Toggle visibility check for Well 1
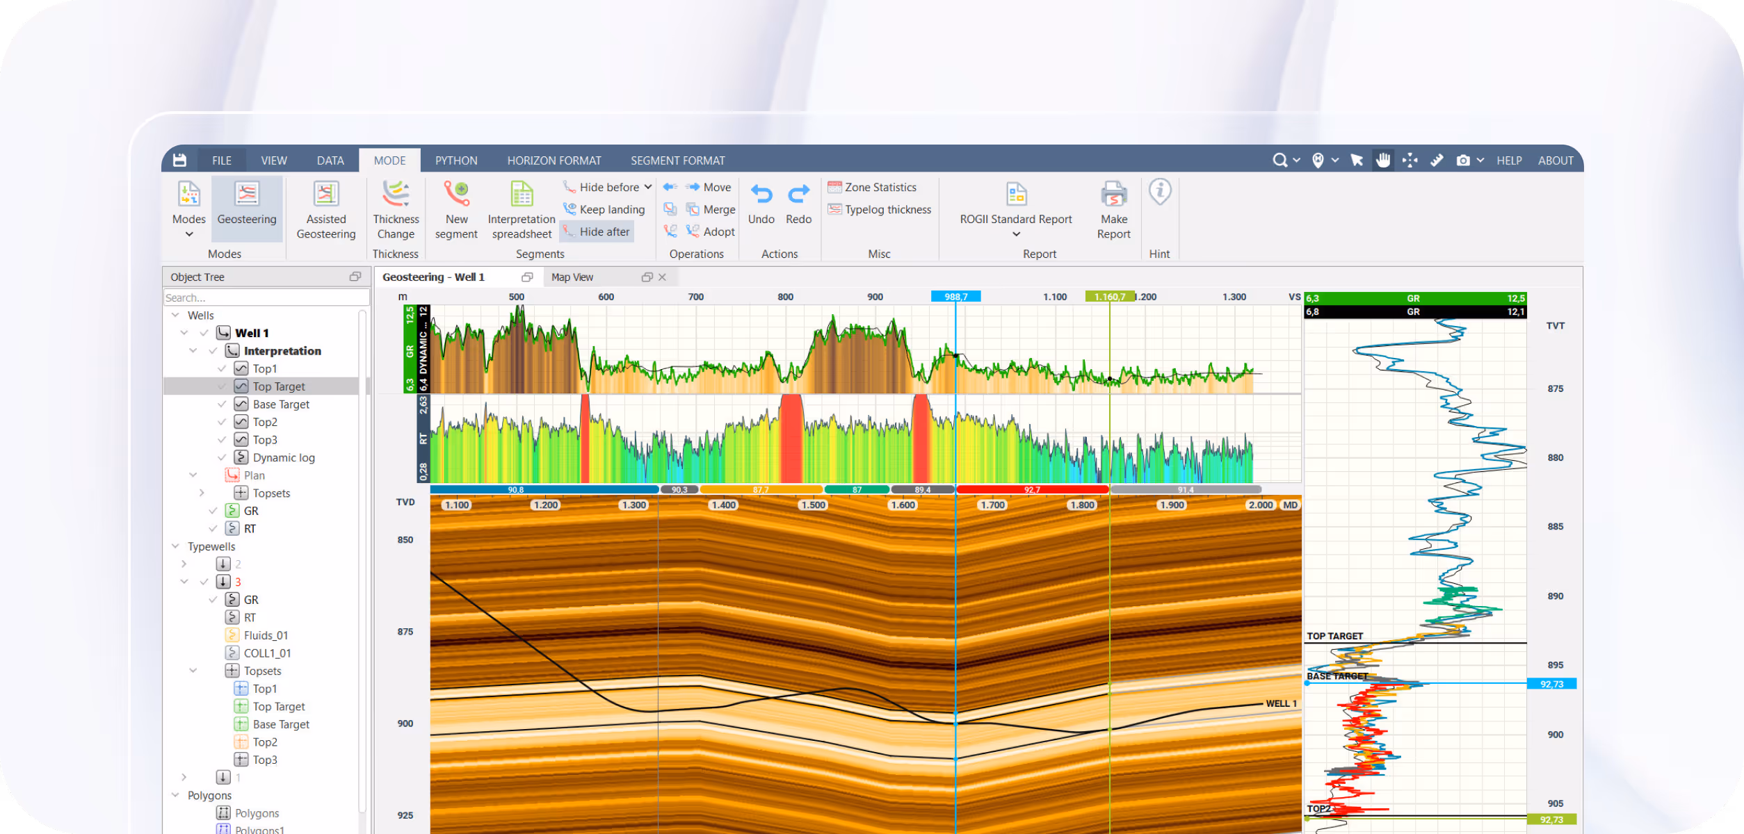Screen dimensions: 1744x834 tap(204, 333)
